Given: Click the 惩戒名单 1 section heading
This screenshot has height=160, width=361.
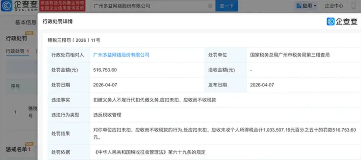Looking at the screenshot, I should pos(18,149).
